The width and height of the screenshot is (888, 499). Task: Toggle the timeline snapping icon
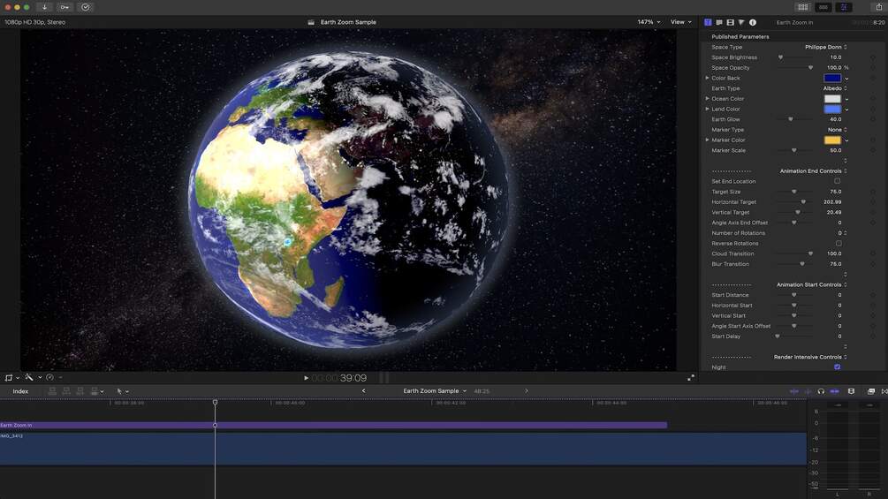pos(835,391)
